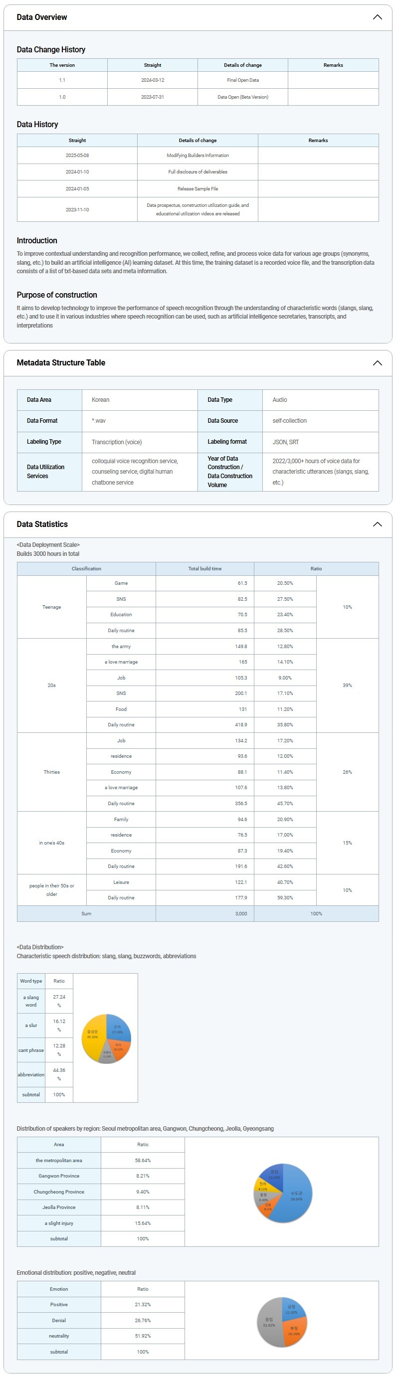
Task: Click the Positive emotion row label
Action: coord(59,1304)
